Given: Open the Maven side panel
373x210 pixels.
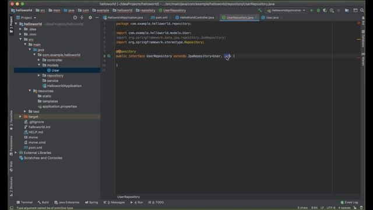Looking at the screenshot, I should click(x=363, y=60).
